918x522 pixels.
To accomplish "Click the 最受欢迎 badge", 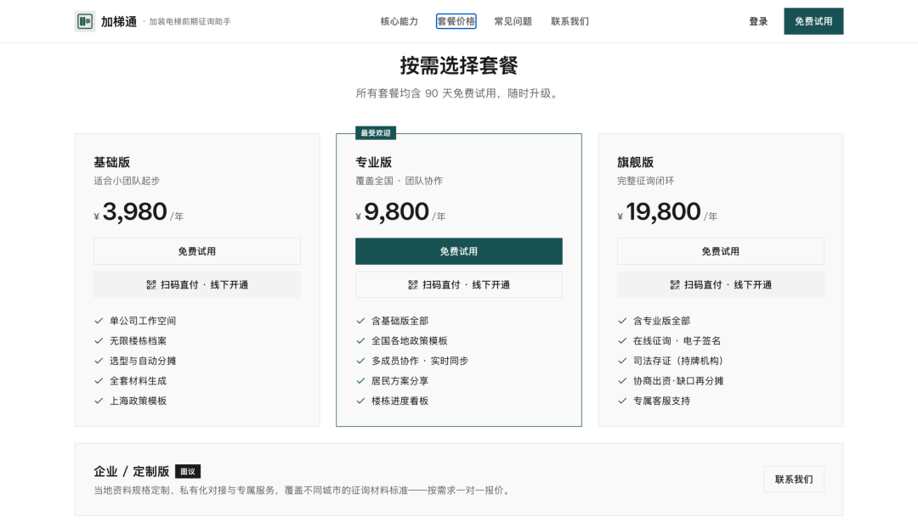I will pyautogui.click(x=376, y=133).
